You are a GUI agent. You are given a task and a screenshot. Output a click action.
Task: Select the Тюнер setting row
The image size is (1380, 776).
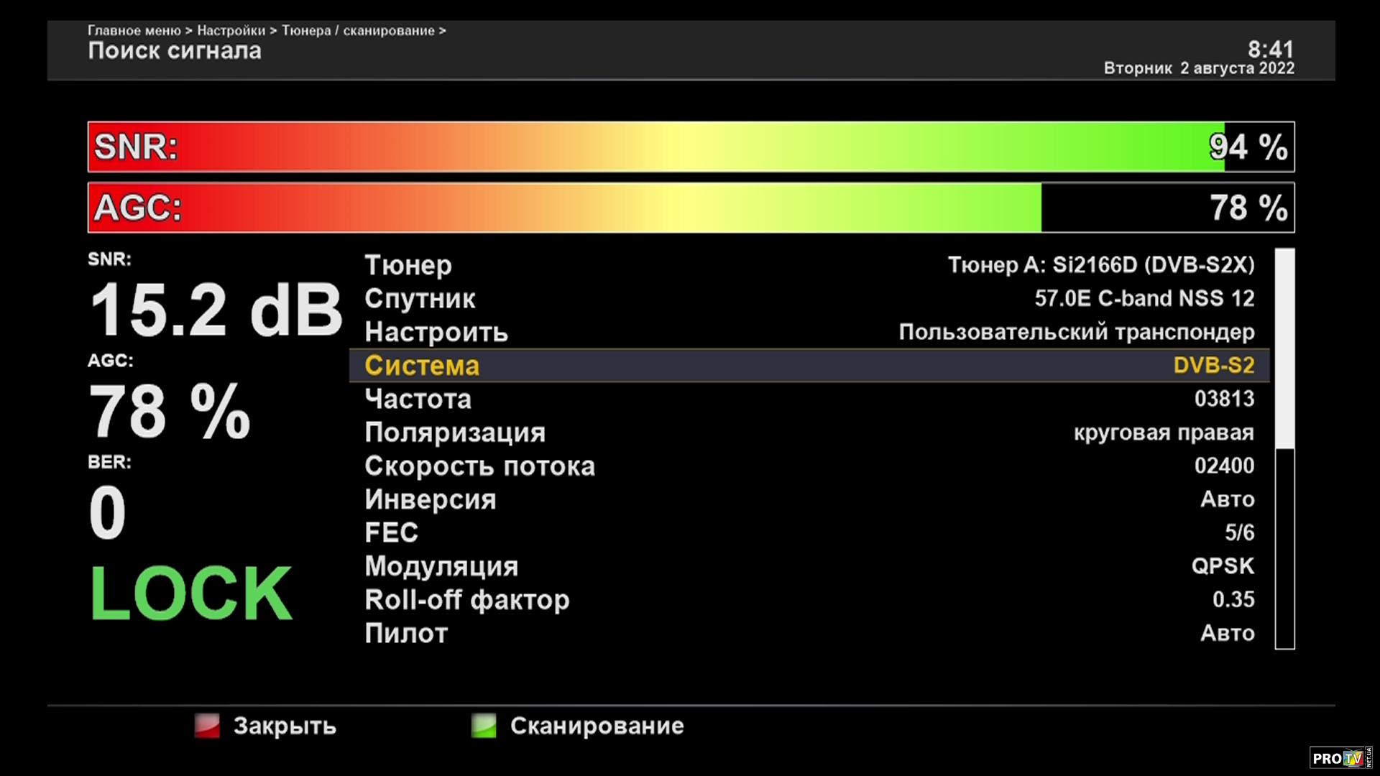[x=809, y=265]
